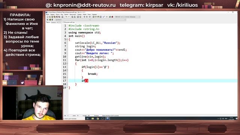
Task: Click the Close All toolbar icon
Action: click(x=59, y=17)
